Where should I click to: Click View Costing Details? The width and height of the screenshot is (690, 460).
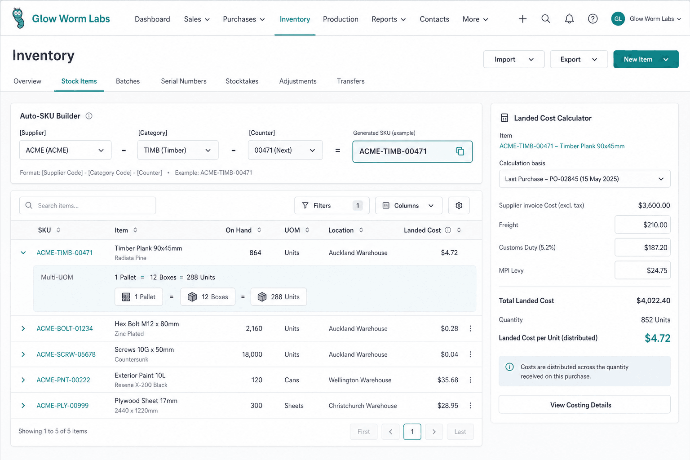tap(584, 405)
